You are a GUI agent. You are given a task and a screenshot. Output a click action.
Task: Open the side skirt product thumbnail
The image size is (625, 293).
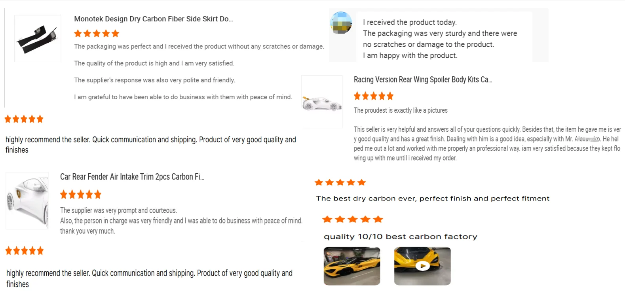click(x=38, y=38)
